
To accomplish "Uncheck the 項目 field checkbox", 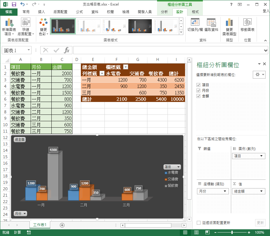I will tap(198, 85).
